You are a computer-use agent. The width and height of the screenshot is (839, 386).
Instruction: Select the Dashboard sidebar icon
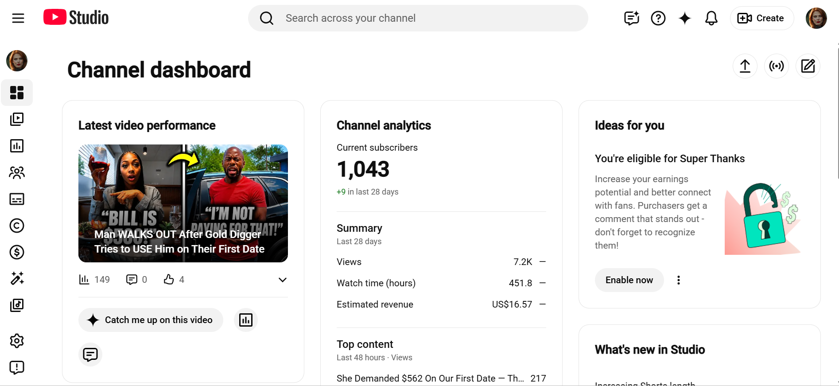(x=17, y=93)
